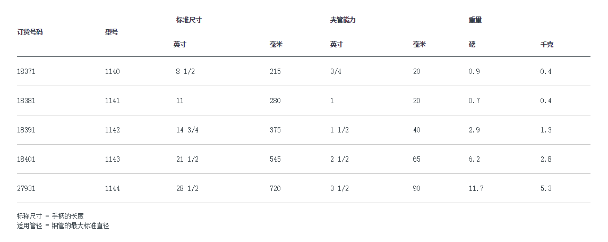Click the 夹管能力 group header
The image size is (608, 242).
pos(342,20)
